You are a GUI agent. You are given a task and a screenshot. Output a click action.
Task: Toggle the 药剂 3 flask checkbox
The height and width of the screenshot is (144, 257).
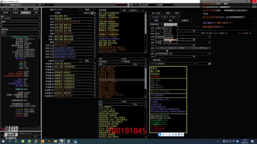(53, 51)
